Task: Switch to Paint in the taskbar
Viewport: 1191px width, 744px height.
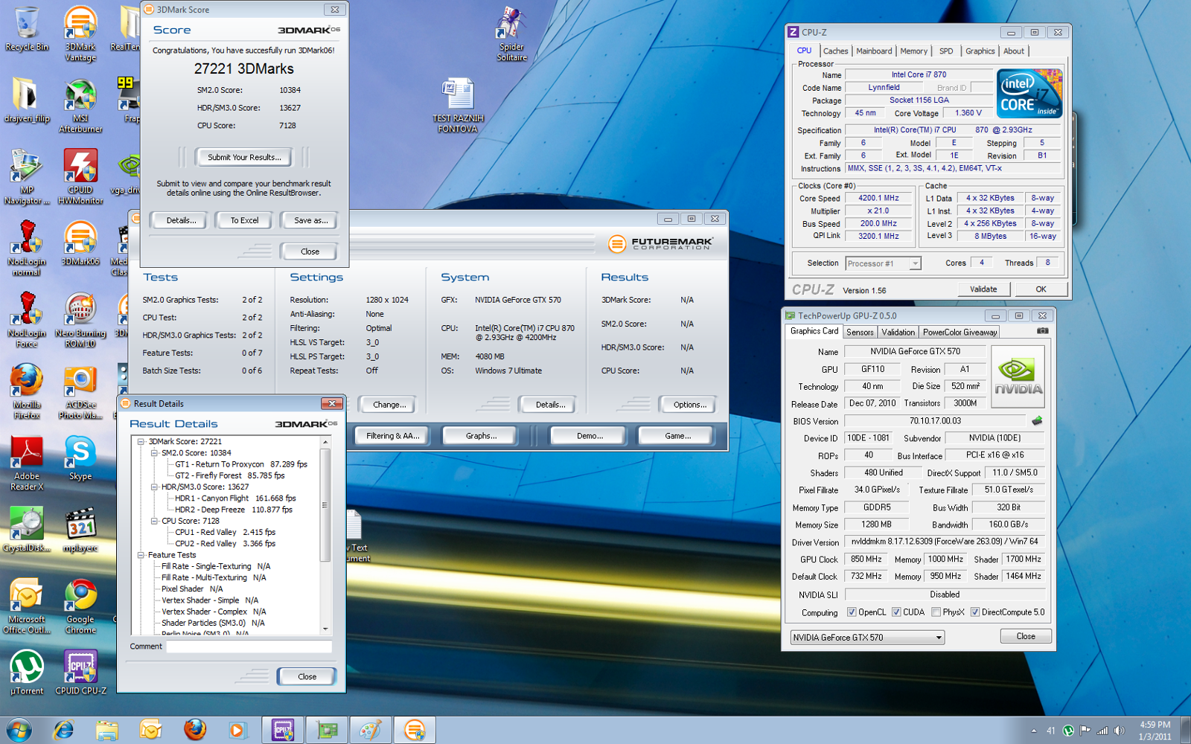Action: point(371,730)
